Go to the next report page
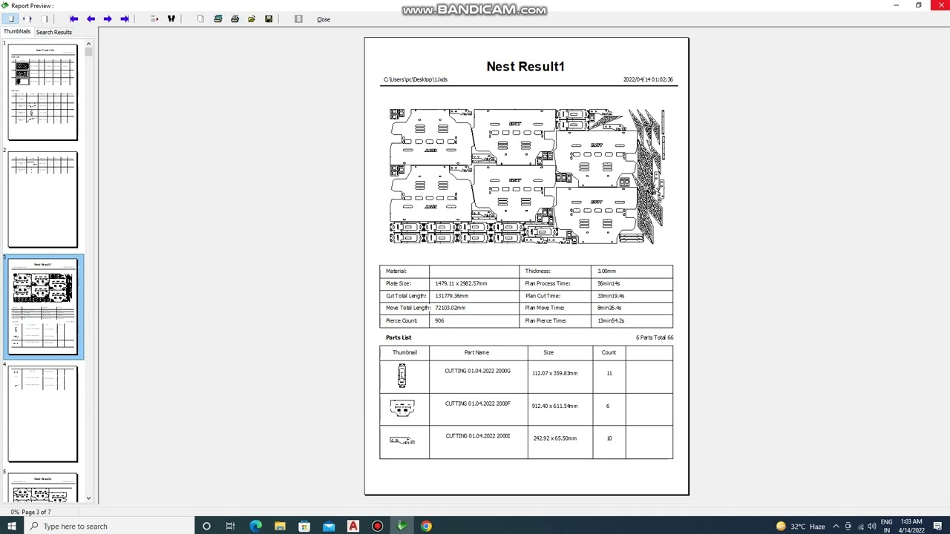 tap(108, 19)
